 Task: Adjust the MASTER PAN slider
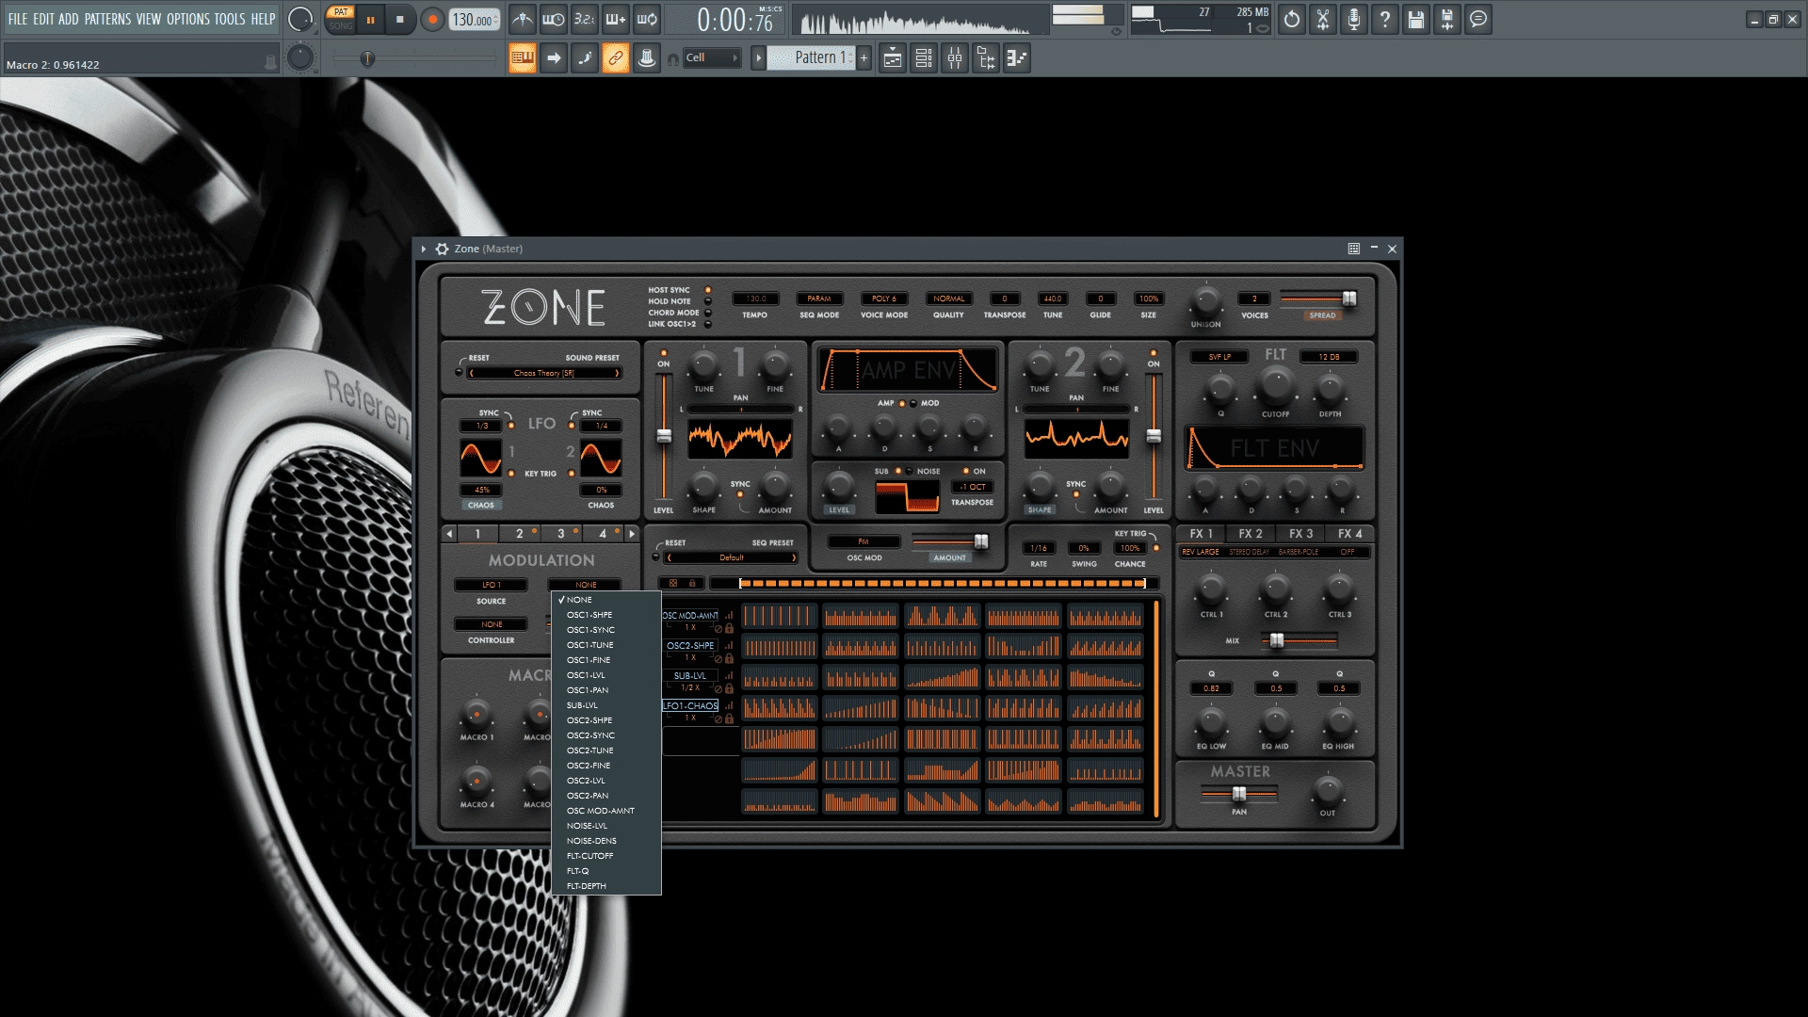click(x=1239, y=794)
